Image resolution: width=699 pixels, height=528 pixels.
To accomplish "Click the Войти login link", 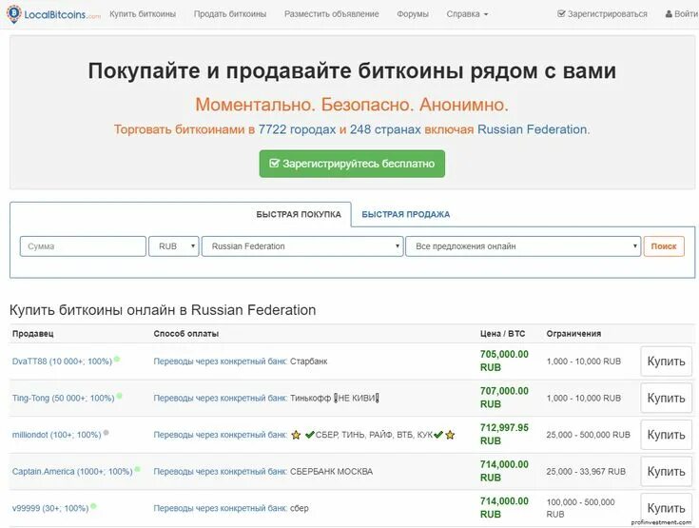I will click(682, 14).
